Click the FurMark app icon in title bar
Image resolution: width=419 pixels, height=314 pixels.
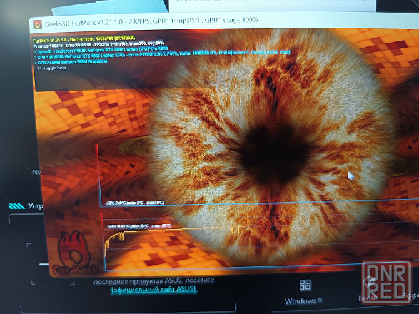pos(38,24)
